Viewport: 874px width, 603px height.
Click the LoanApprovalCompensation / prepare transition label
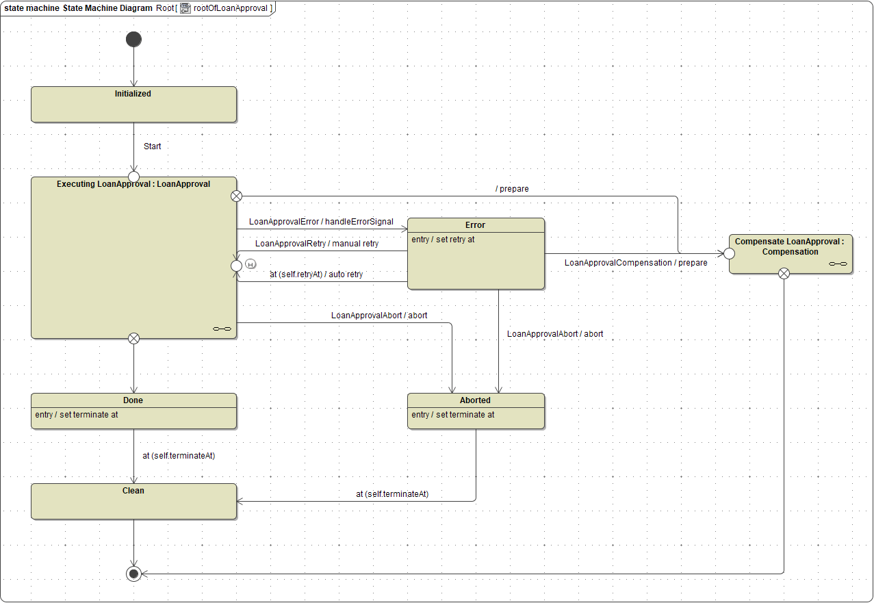pos(635,262)
